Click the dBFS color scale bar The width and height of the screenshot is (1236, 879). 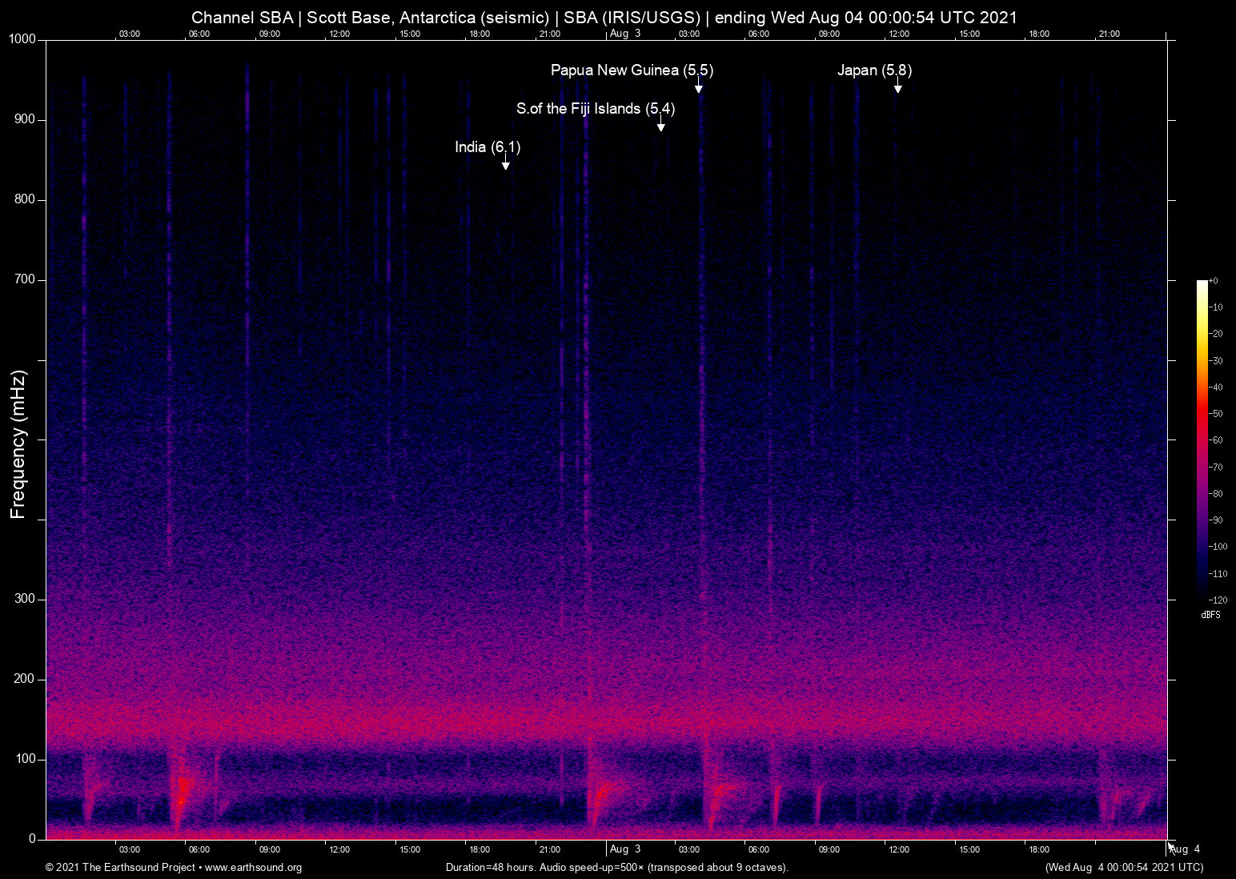(x=1202, y=440)
